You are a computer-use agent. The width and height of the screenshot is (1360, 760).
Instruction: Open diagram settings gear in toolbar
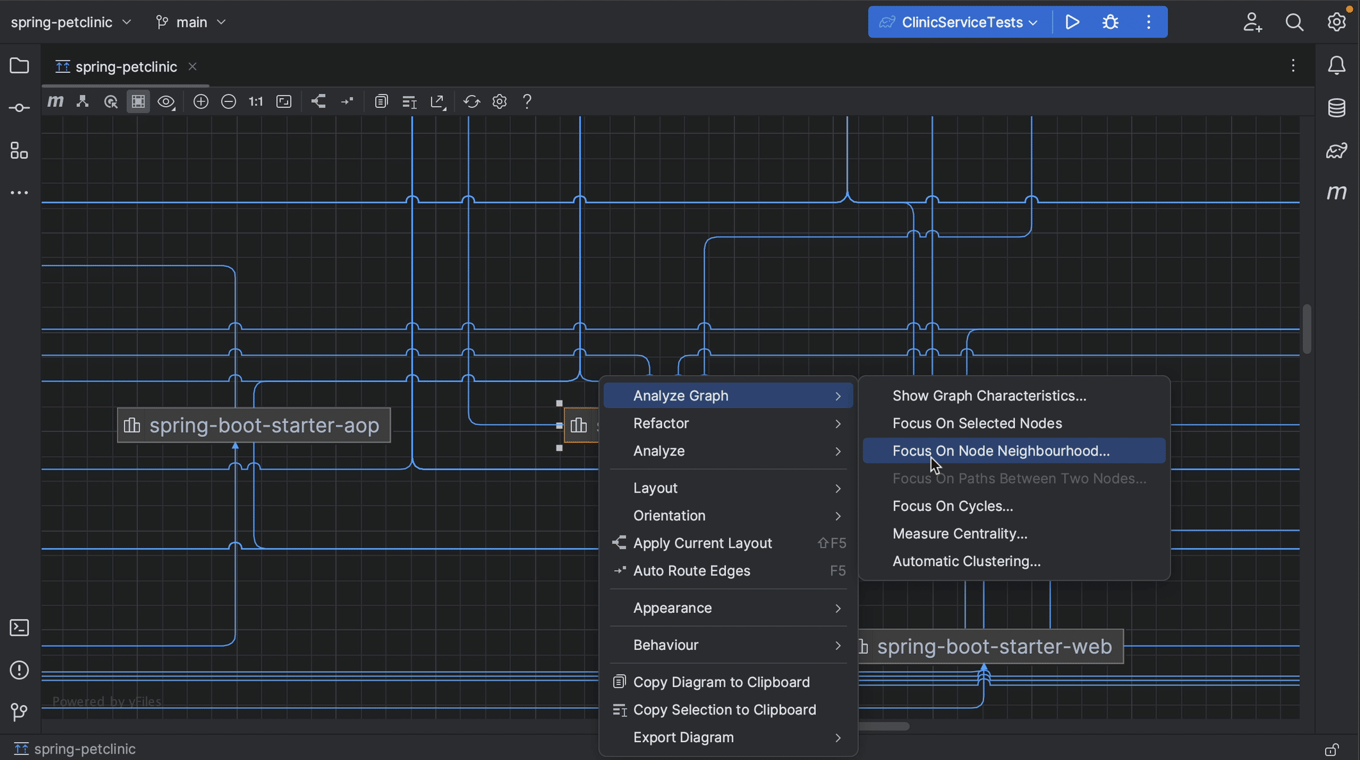coord(499,102)
